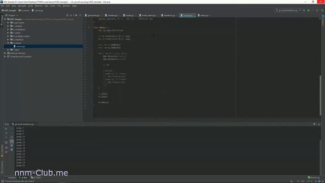Run the go build deadlock.go configuration
The image size is (325, 183).
click(x=304, y=10)
